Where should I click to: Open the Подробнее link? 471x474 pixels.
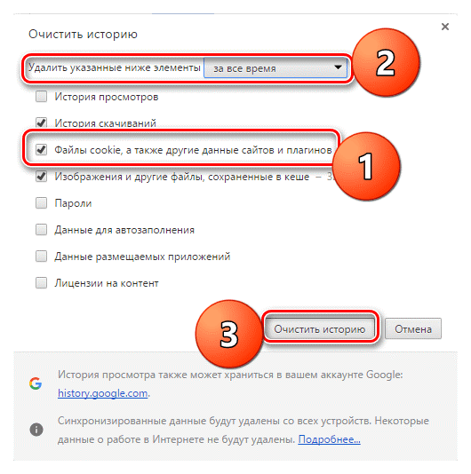(x=329, y=438)
